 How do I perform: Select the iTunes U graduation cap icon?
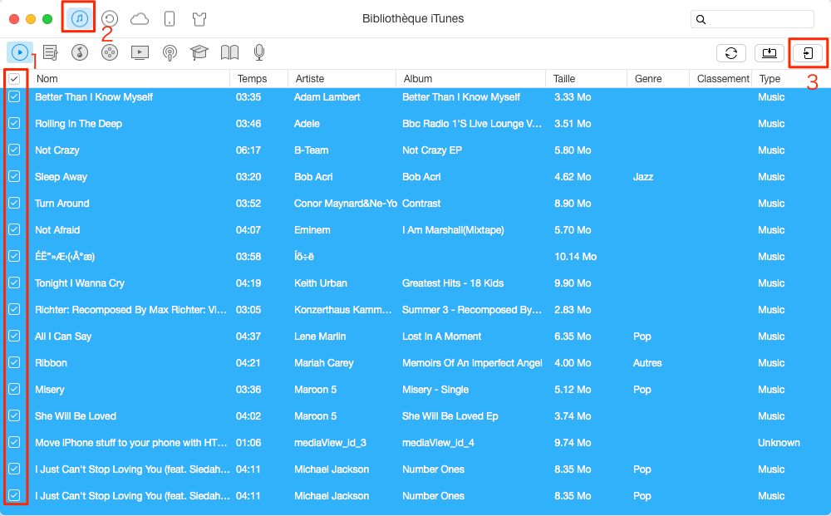click(x=199, y=52)
